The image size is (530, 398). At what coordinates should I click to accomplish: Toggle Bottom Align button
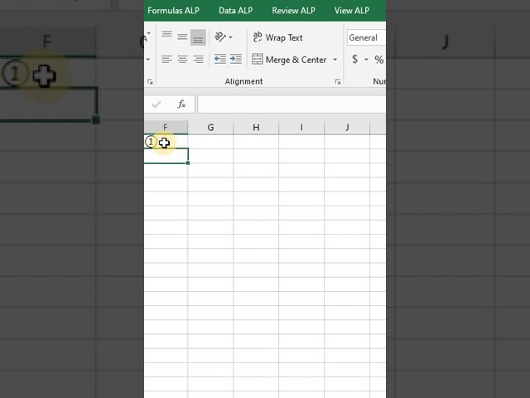pyautogui.click(x=198, y=36)
